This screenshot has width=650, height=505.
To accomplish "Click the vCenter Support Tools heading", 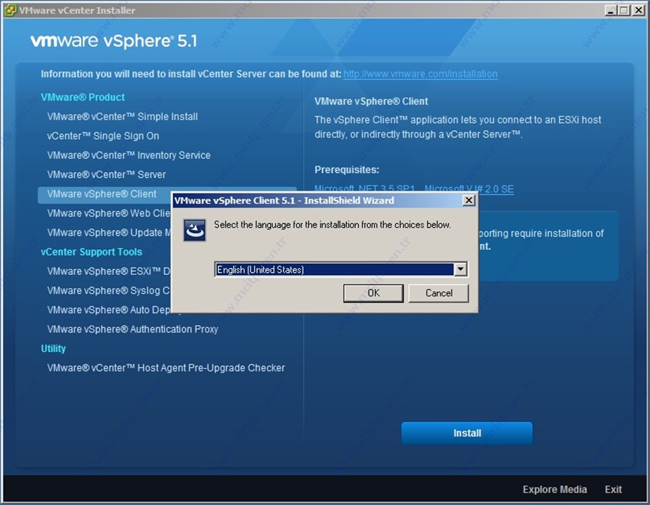I will tap(91, 252).
